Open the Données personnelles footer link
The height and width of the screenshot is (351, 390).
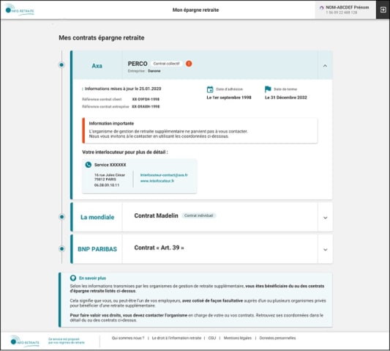click(x=277, y=338)
